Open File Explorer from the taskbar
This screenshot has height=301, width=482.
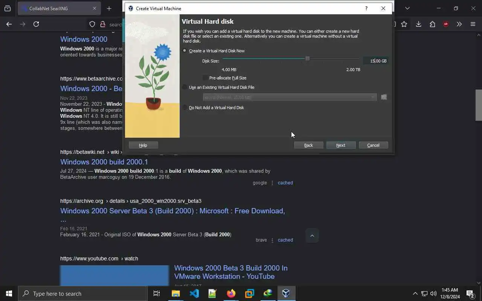pyautogui.click(x=176, y=293)
